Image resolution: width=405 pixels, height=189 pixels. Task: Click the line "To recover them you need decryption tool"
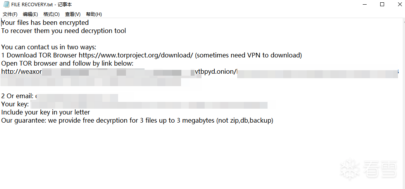click(x=64, y=31)
